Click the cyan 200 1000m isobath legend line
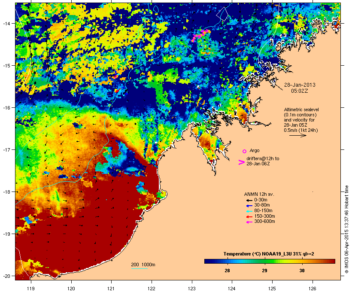 point(139,268)
